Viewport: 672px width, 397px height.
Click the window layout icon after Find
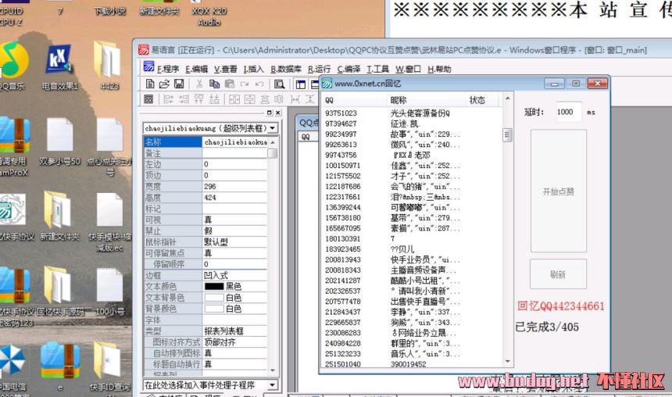(x=300, y=84)
